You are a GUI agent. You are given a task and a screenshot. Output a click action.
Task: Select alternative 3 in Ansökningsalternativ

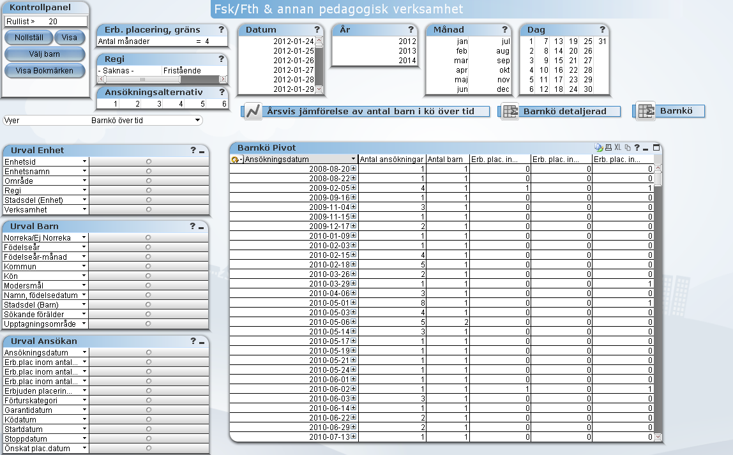[x=151, y=104]
